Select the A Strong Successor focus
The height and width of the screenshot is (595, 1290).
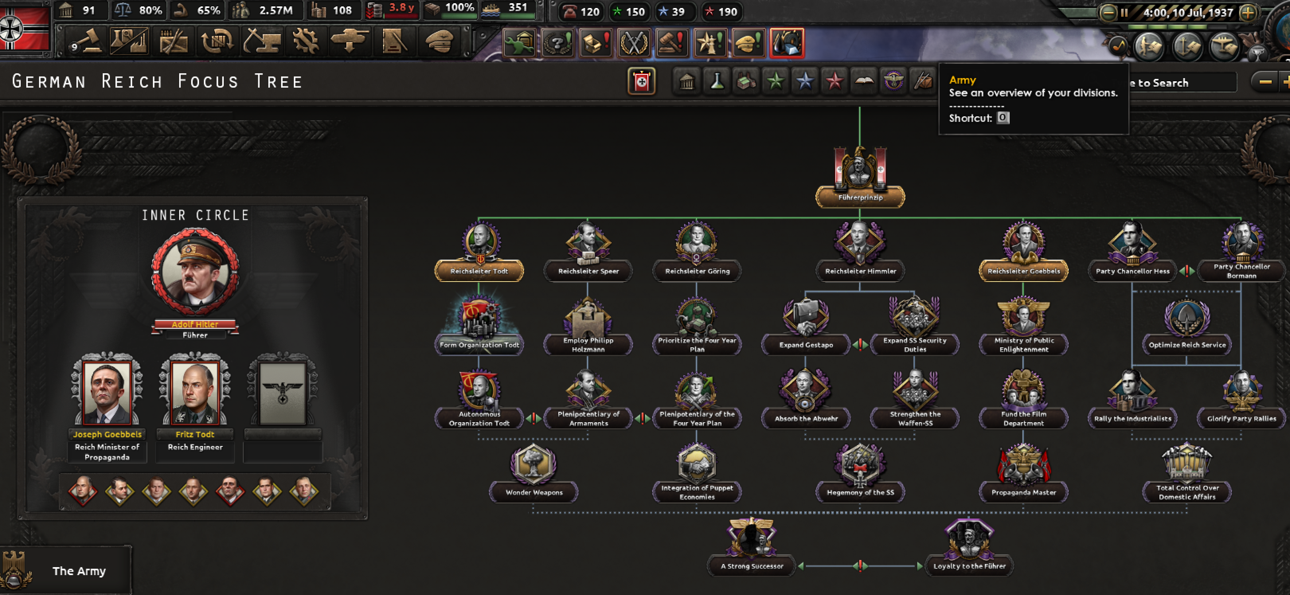pos(752,547)
